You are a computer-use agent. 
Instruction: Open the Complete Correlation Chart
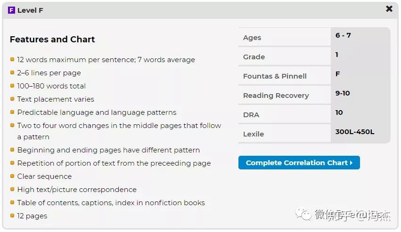tap(299, 163)
